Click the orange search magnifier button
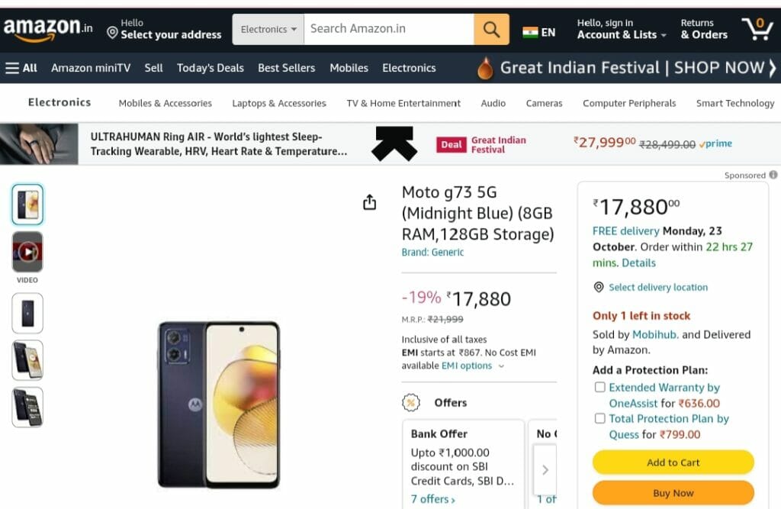Image resolution: width=781 pixels, height=509 pixels. 491,30
